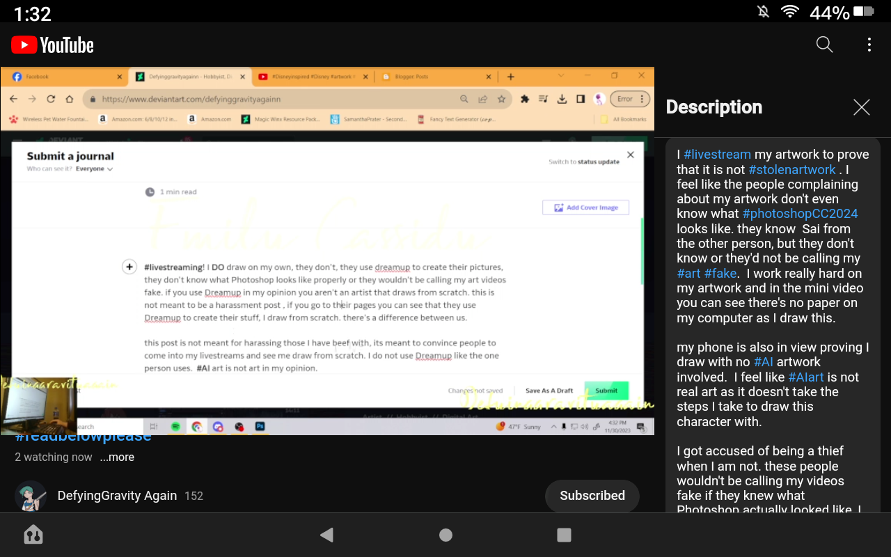Open the #photoshopCC2024 hashtag link

coord(800,214)
